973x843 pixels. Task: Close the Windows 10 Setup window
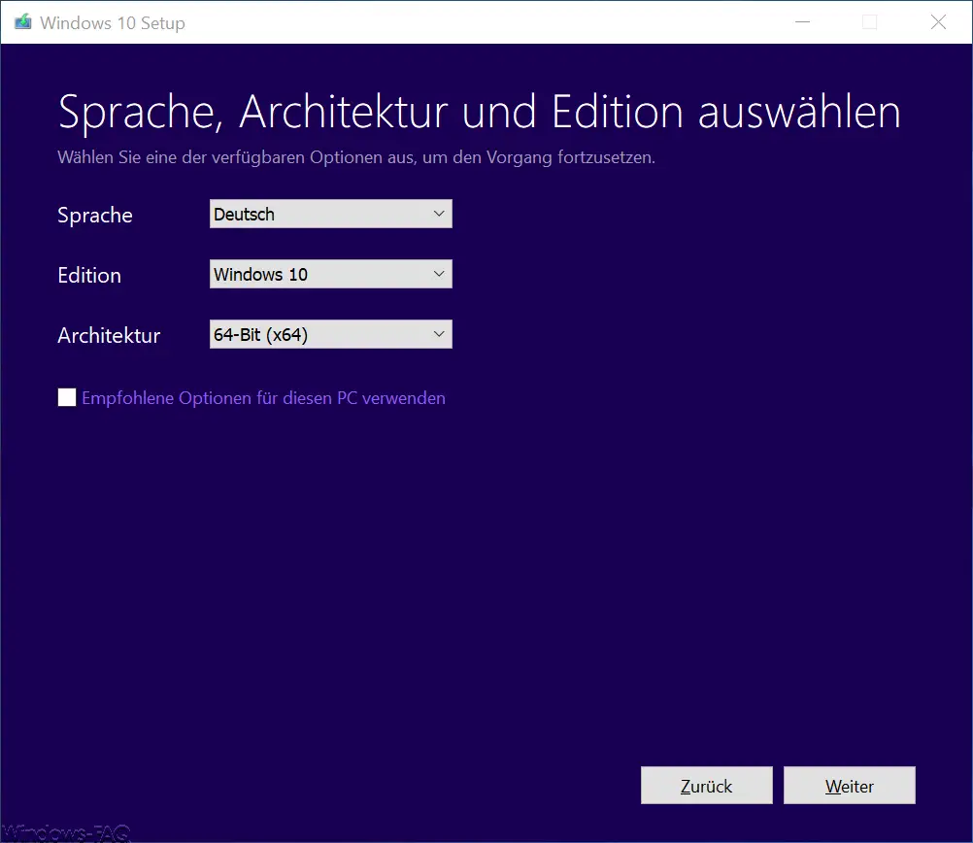(x=938, y=22)
